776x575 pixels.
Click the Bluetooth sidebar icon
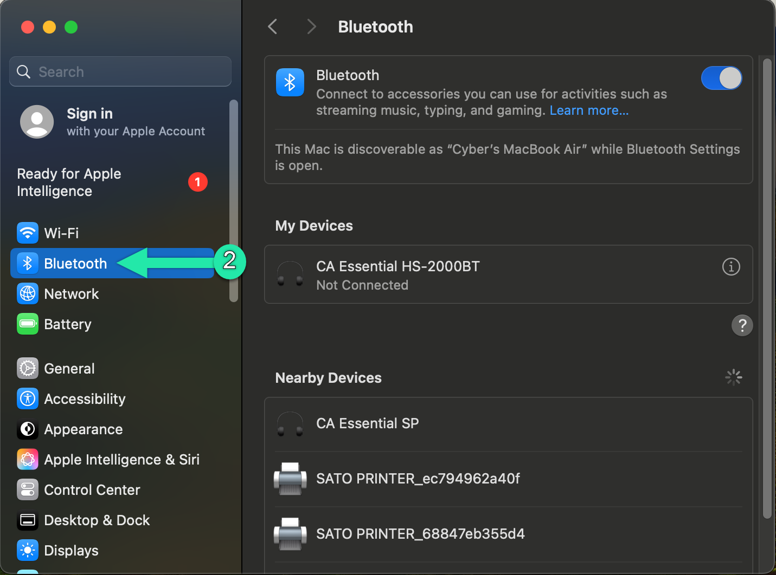click(x=28, y=264)
